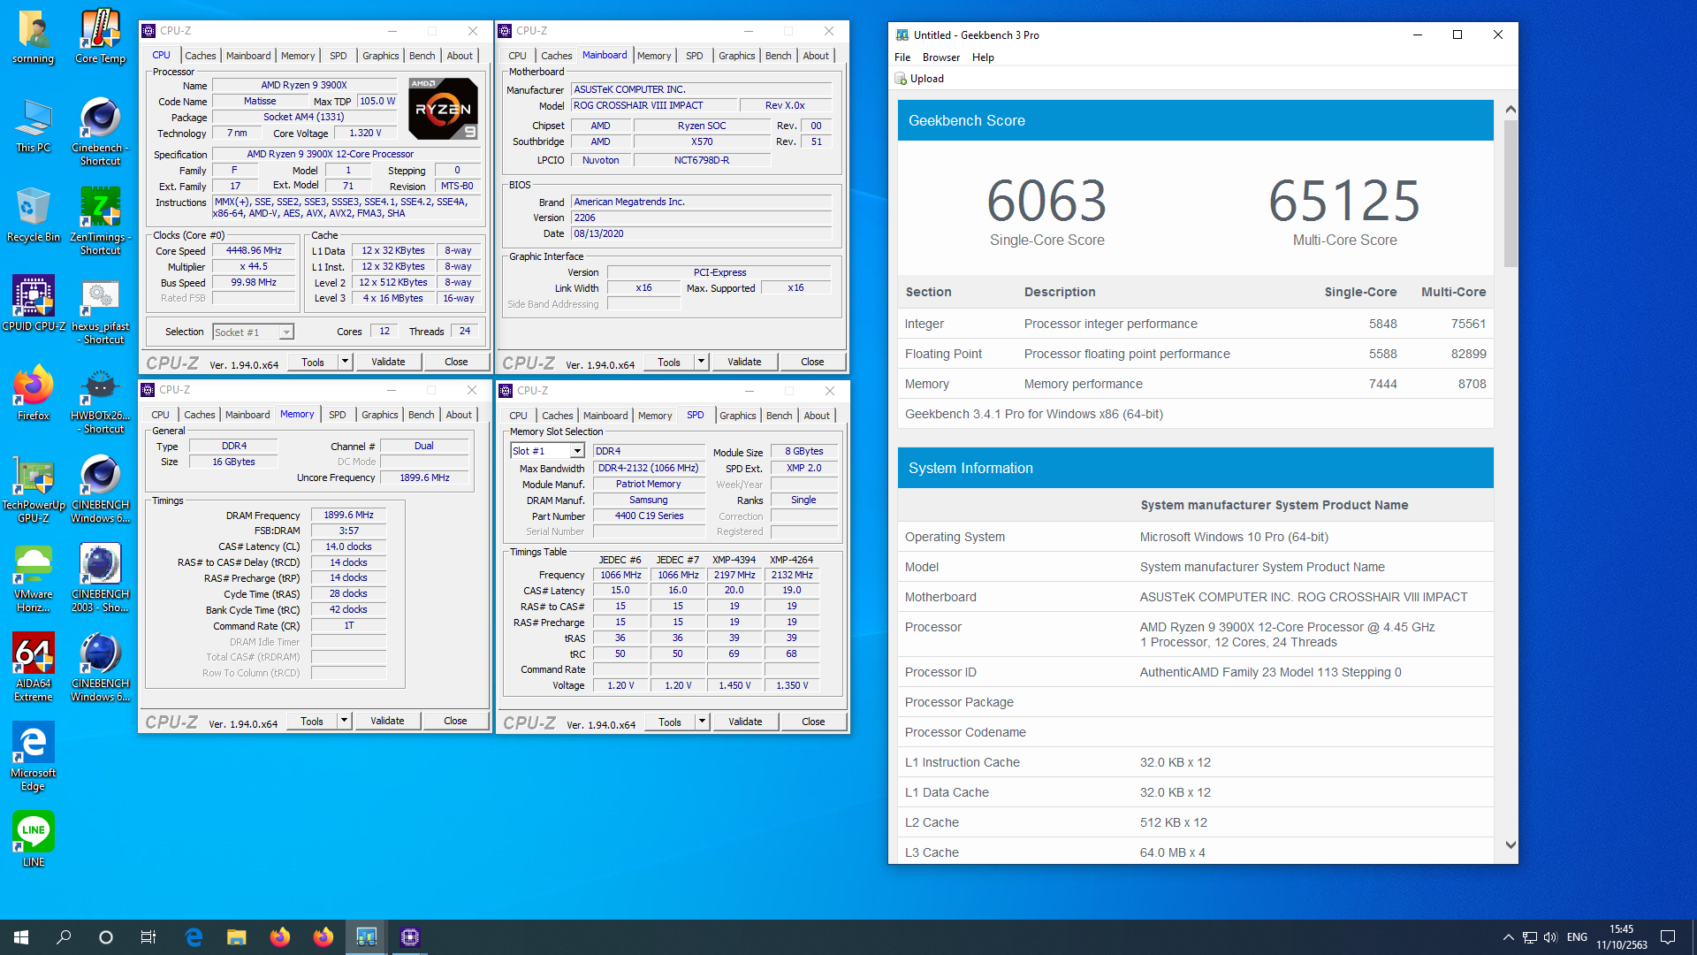Expand Slot #1 memory slot dropdown

[x=577, y=451]
